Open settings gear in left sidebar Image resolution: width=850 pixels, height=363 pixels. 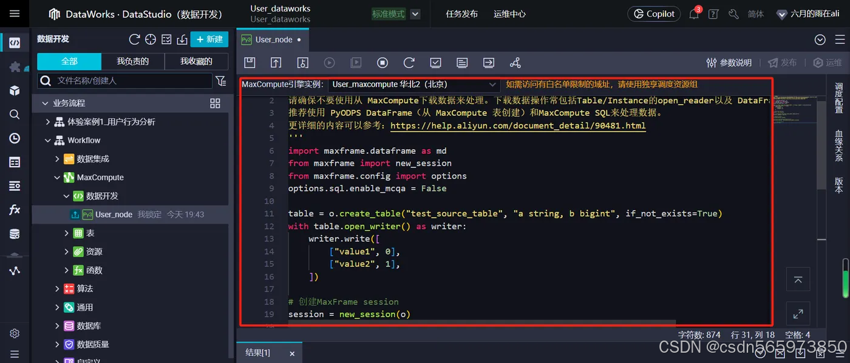point(15,333)
